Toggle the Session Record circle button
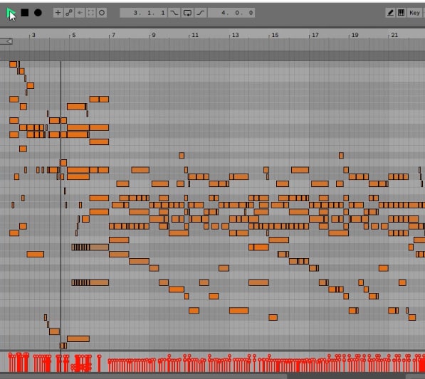Image resolution: width=425 pixels, height=379 pixels. 102,13
